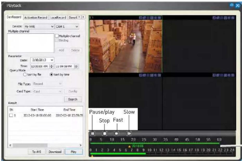Click the 24-hour timeline green bar
Screen dimensions: 242x161
click(118, 154)
